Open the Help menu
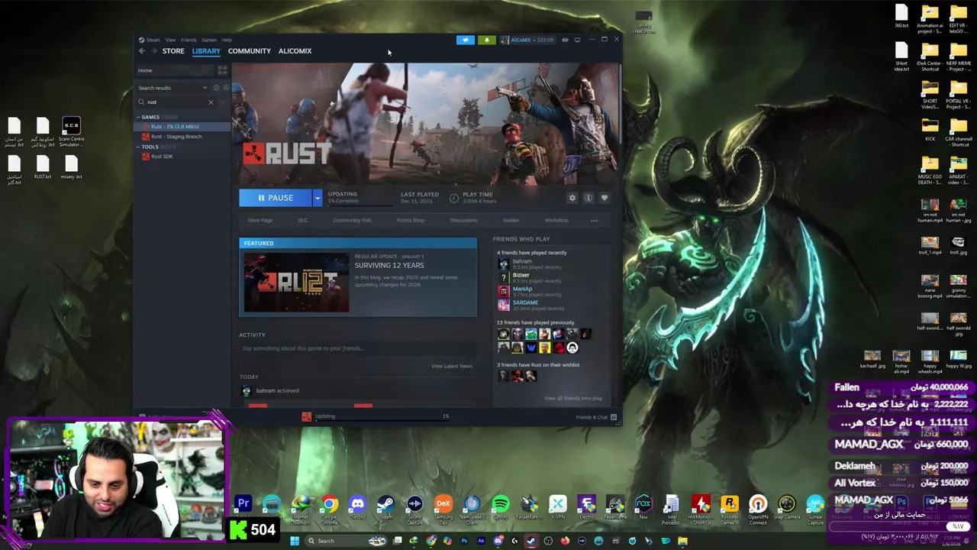Screen dimensions: 977x550 pos(227,40)
